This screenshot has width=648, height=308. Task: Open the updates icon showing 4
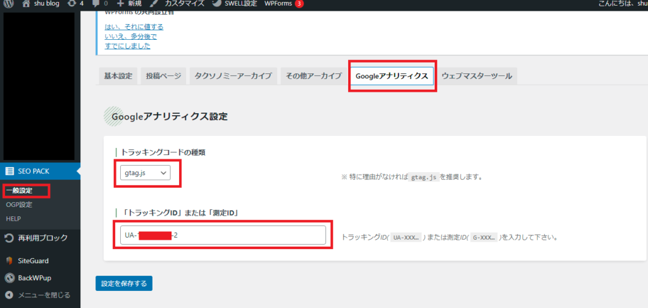point(71,4)
